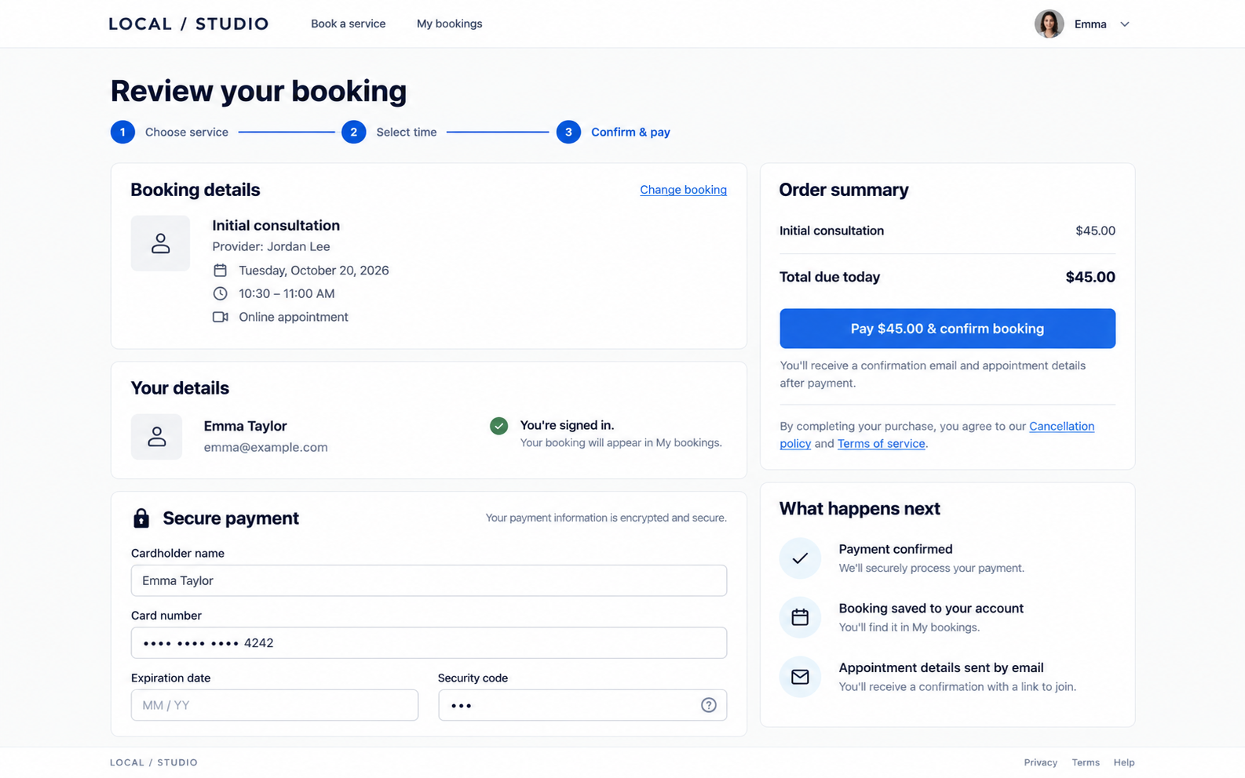Viewport: 1245px width, 778px height.
Task: Click the clock icon beside 10:30 – 11:00 AM
Action: (x=220, y=293)
